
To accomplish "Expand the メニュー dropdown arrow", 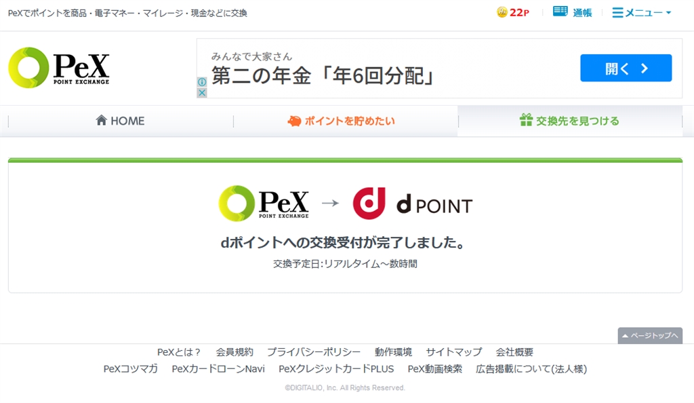I will (x=668, y=13).
